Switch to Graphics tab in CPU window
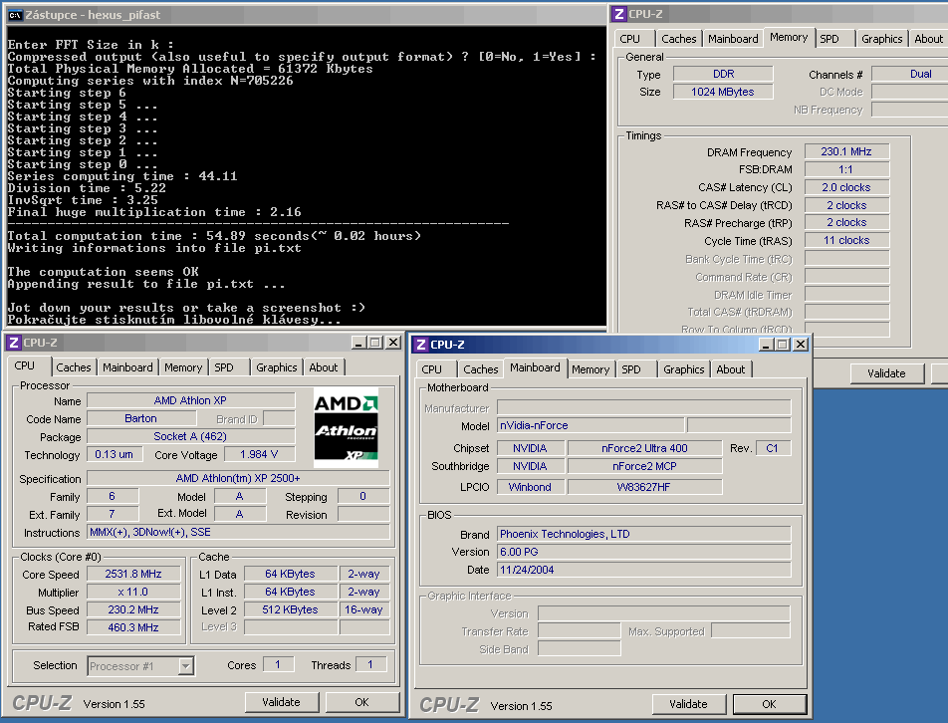This screenshot has height=723, width=948. [x=276, y=367]
